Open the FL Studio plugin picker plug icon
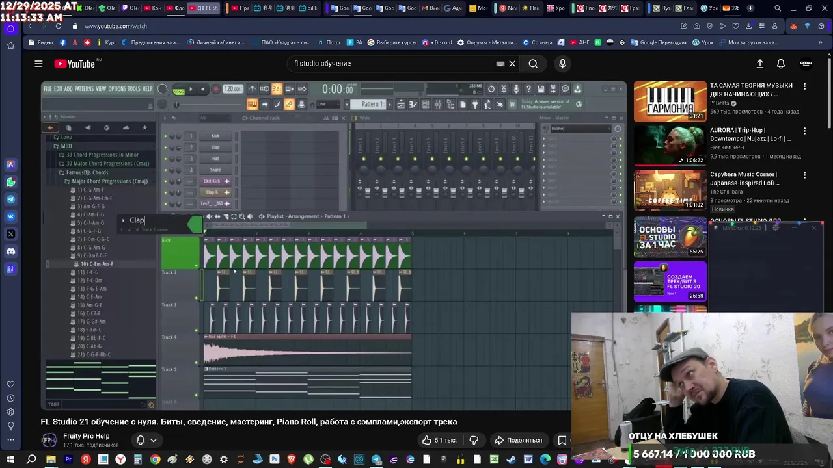The width and height of the screenshot is (833, 468). pos(475,104)
